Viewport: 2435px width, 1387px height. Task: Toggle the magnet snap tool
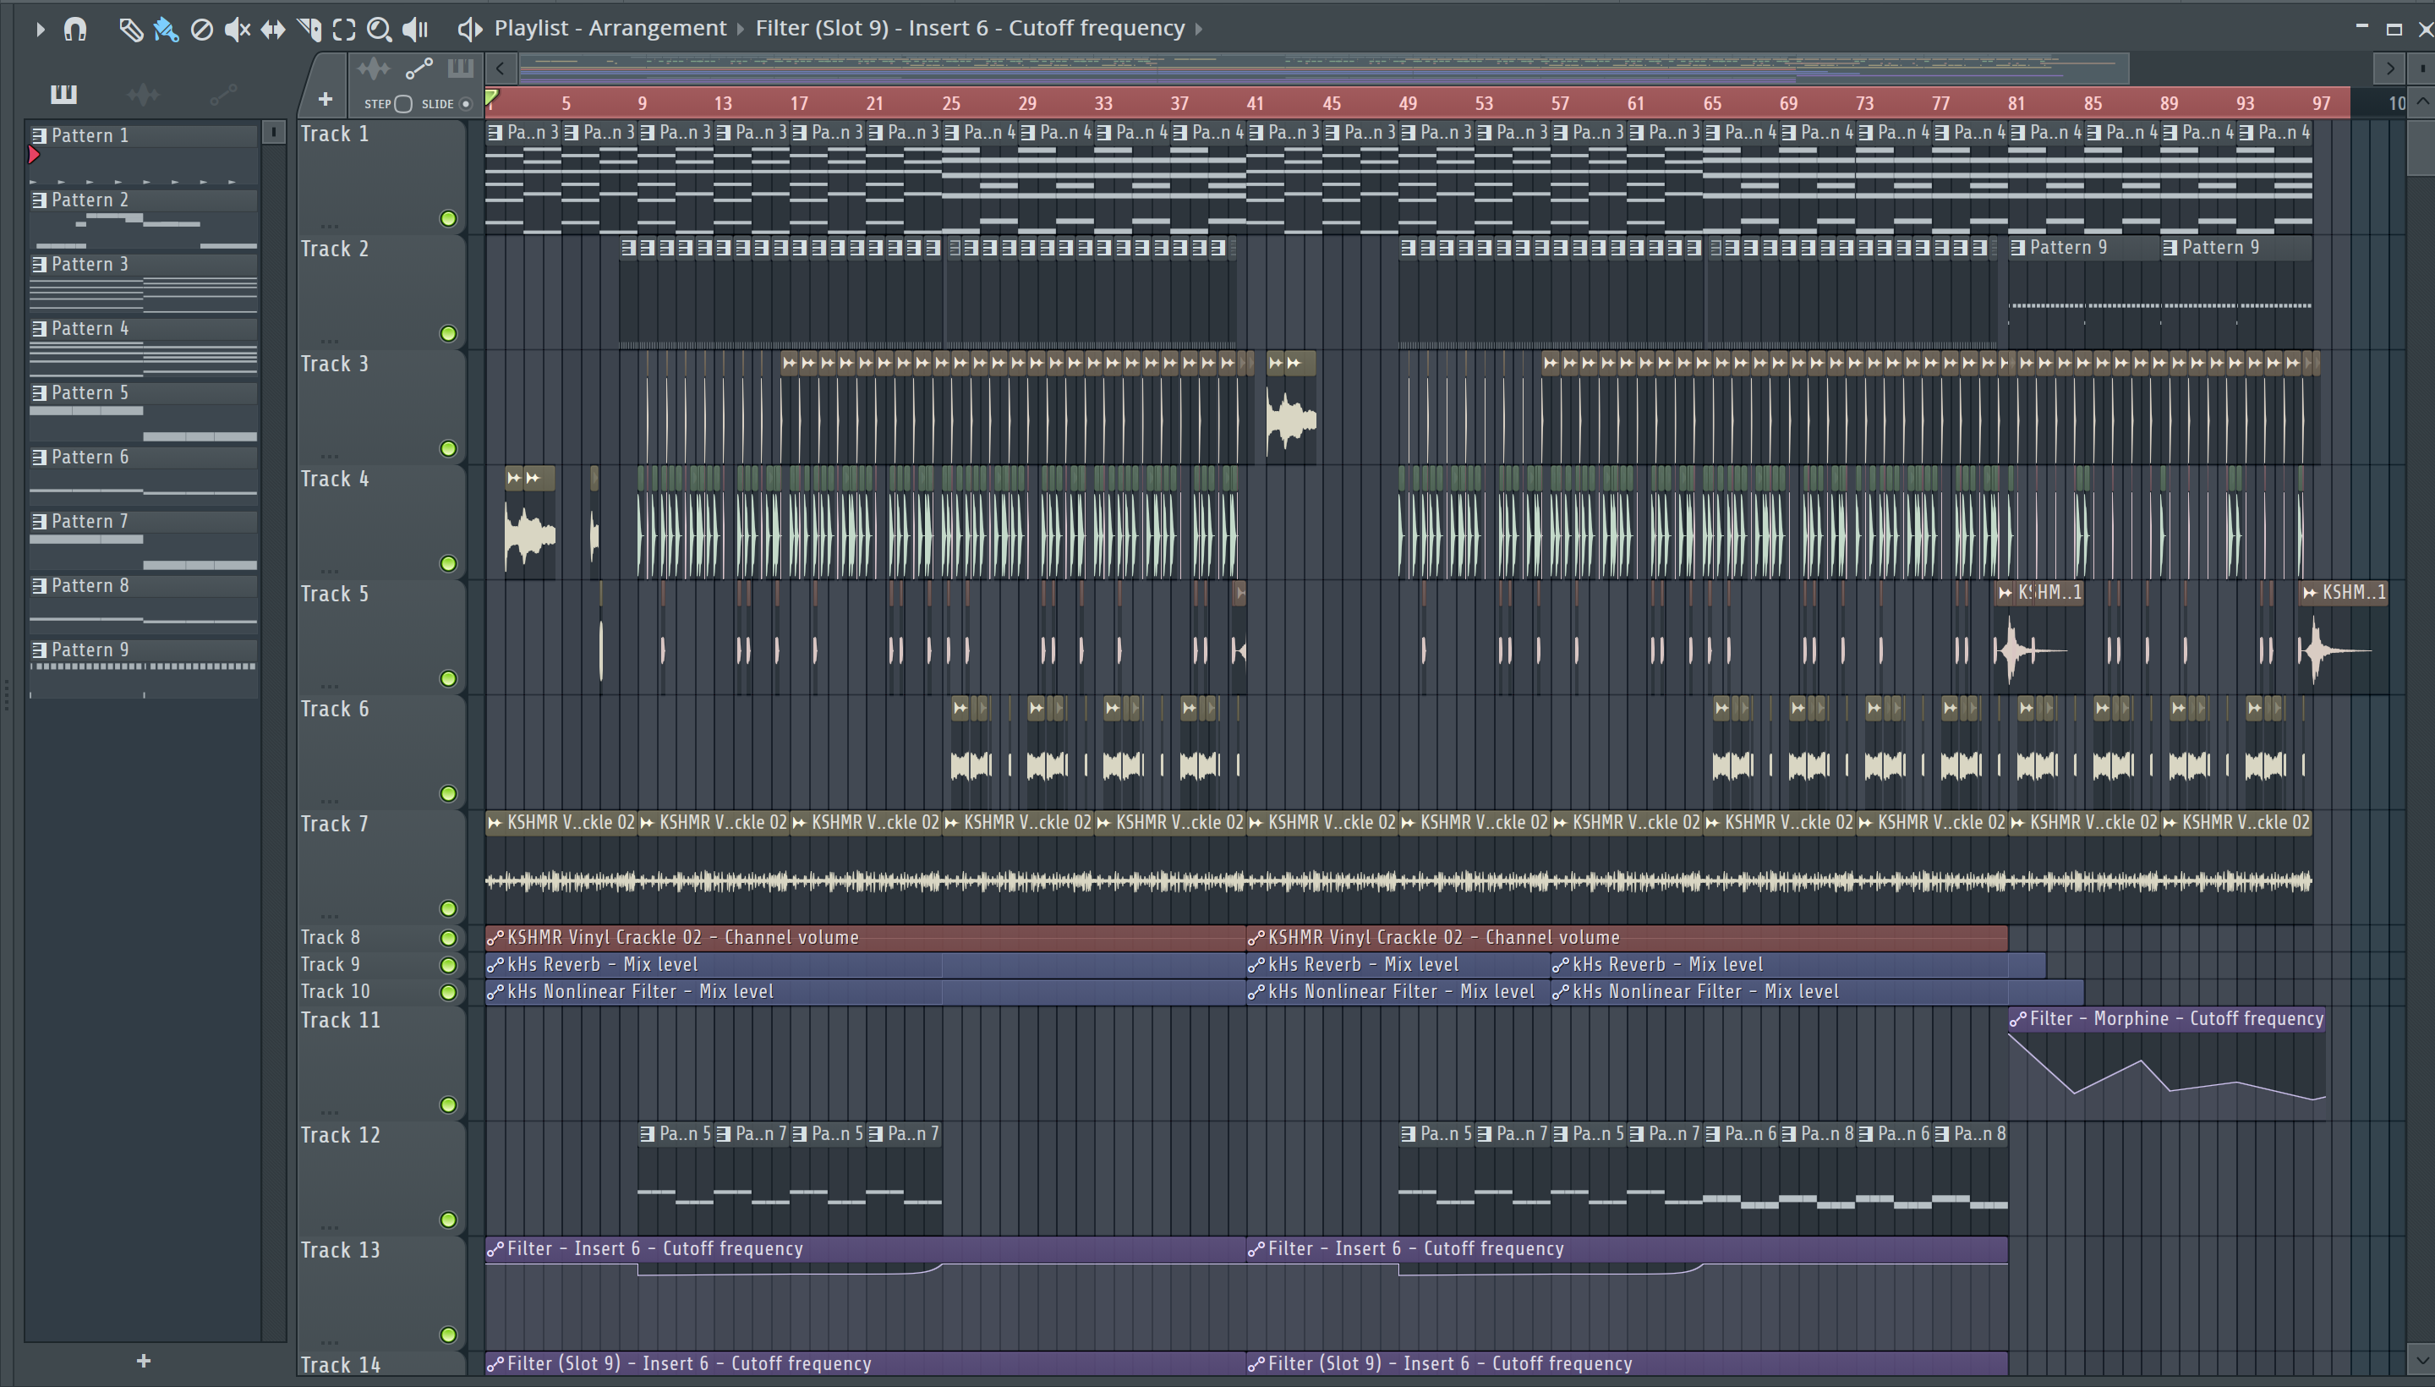75,30
